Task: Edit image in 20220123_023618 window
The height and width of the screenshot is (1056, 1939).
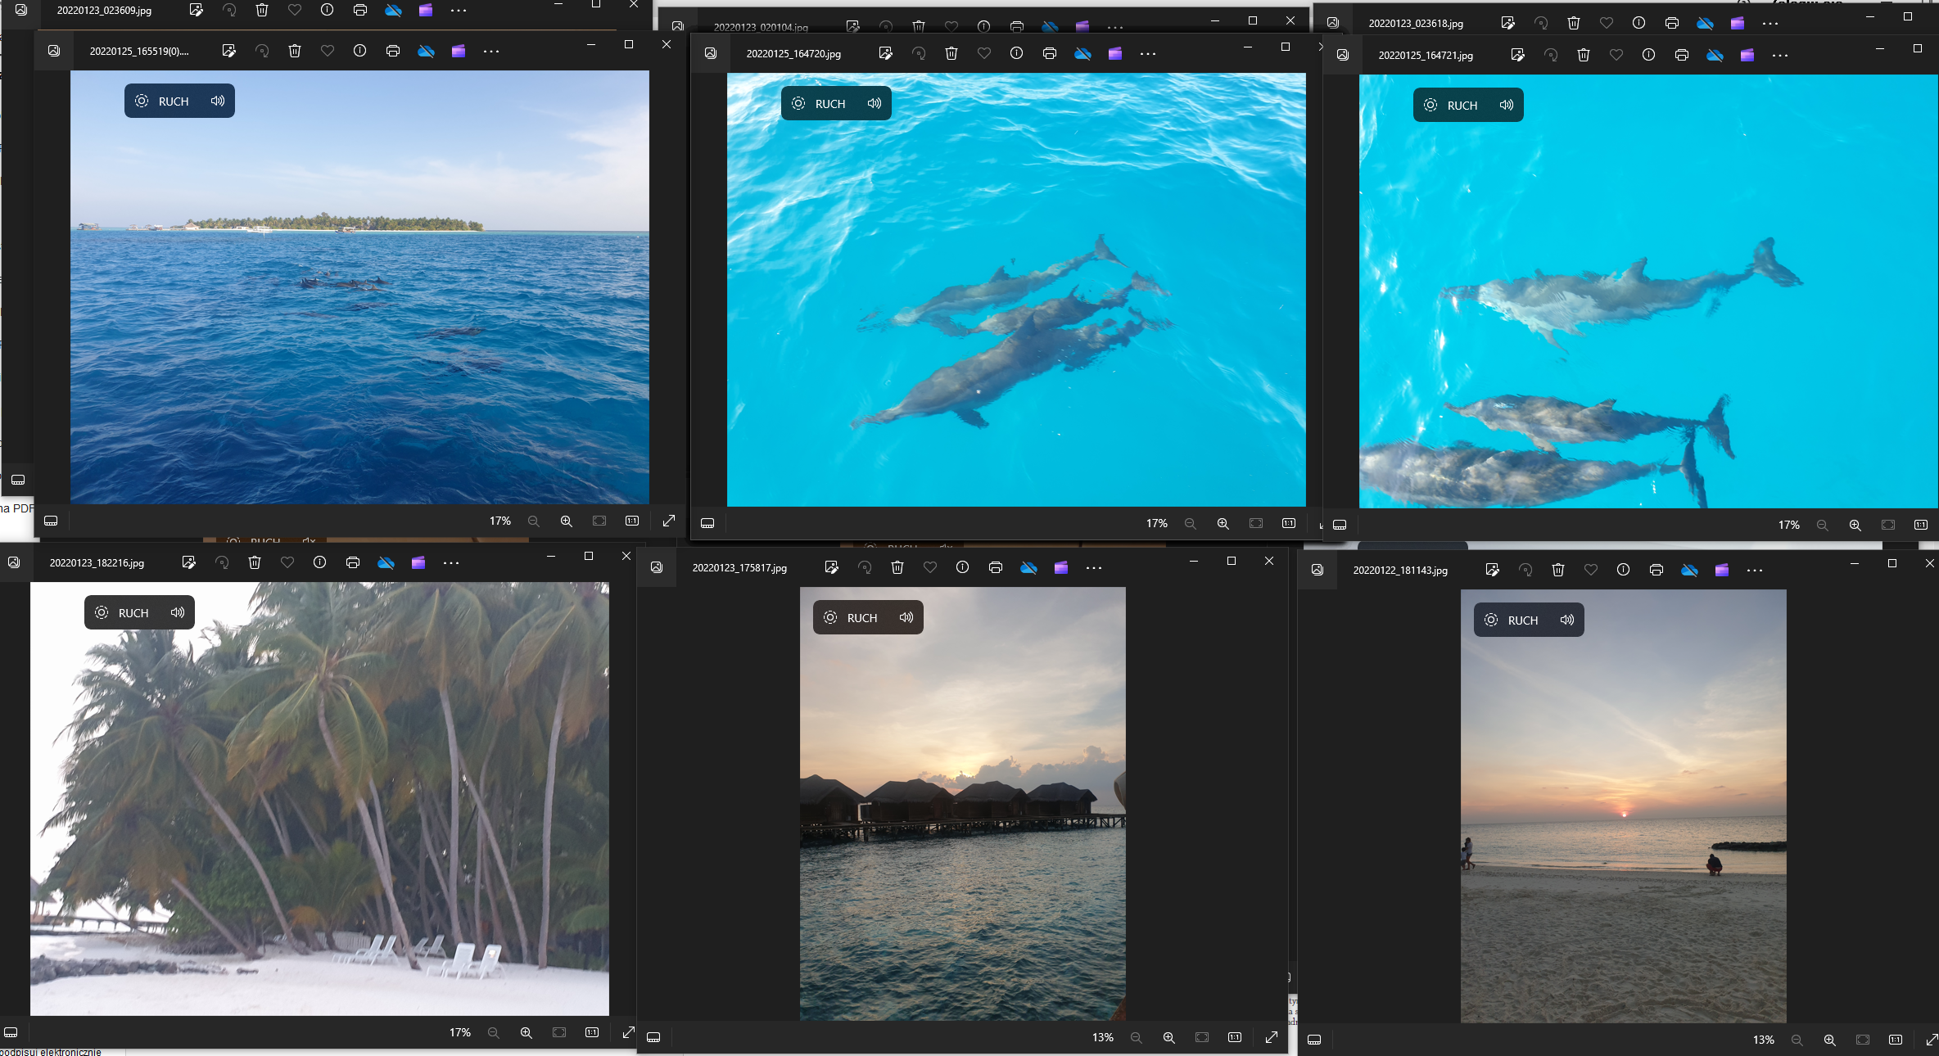Action: [1507, 23]
